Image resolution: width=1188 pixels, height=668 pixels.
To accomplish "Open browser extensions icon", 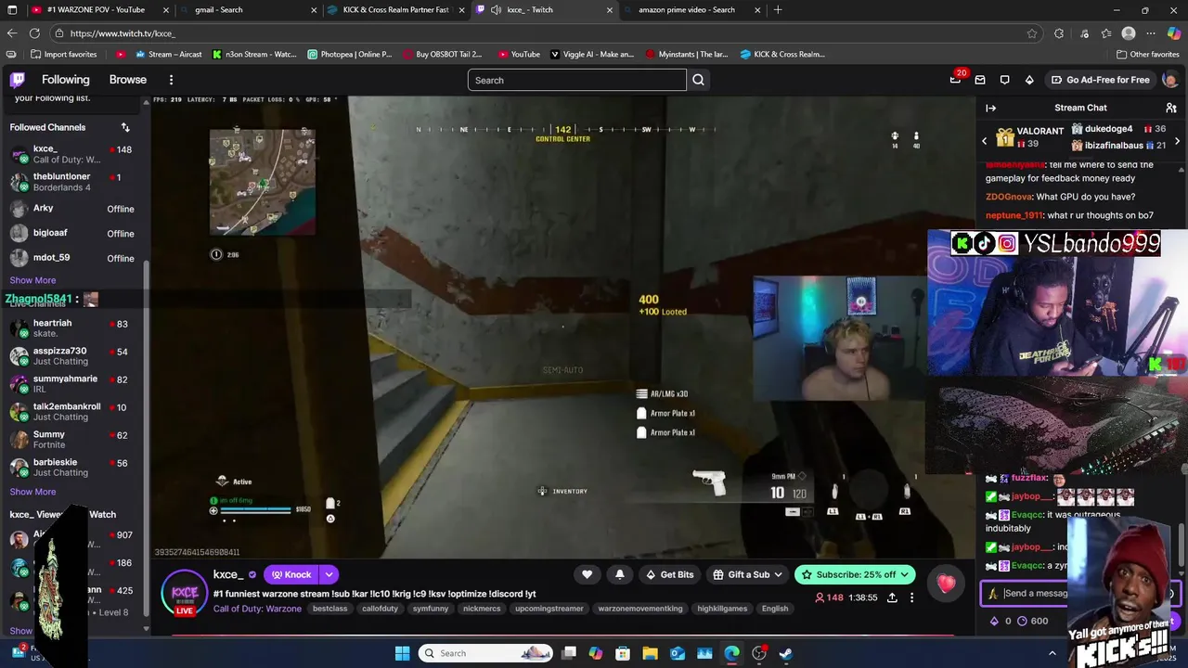I will coord(1059,33).
